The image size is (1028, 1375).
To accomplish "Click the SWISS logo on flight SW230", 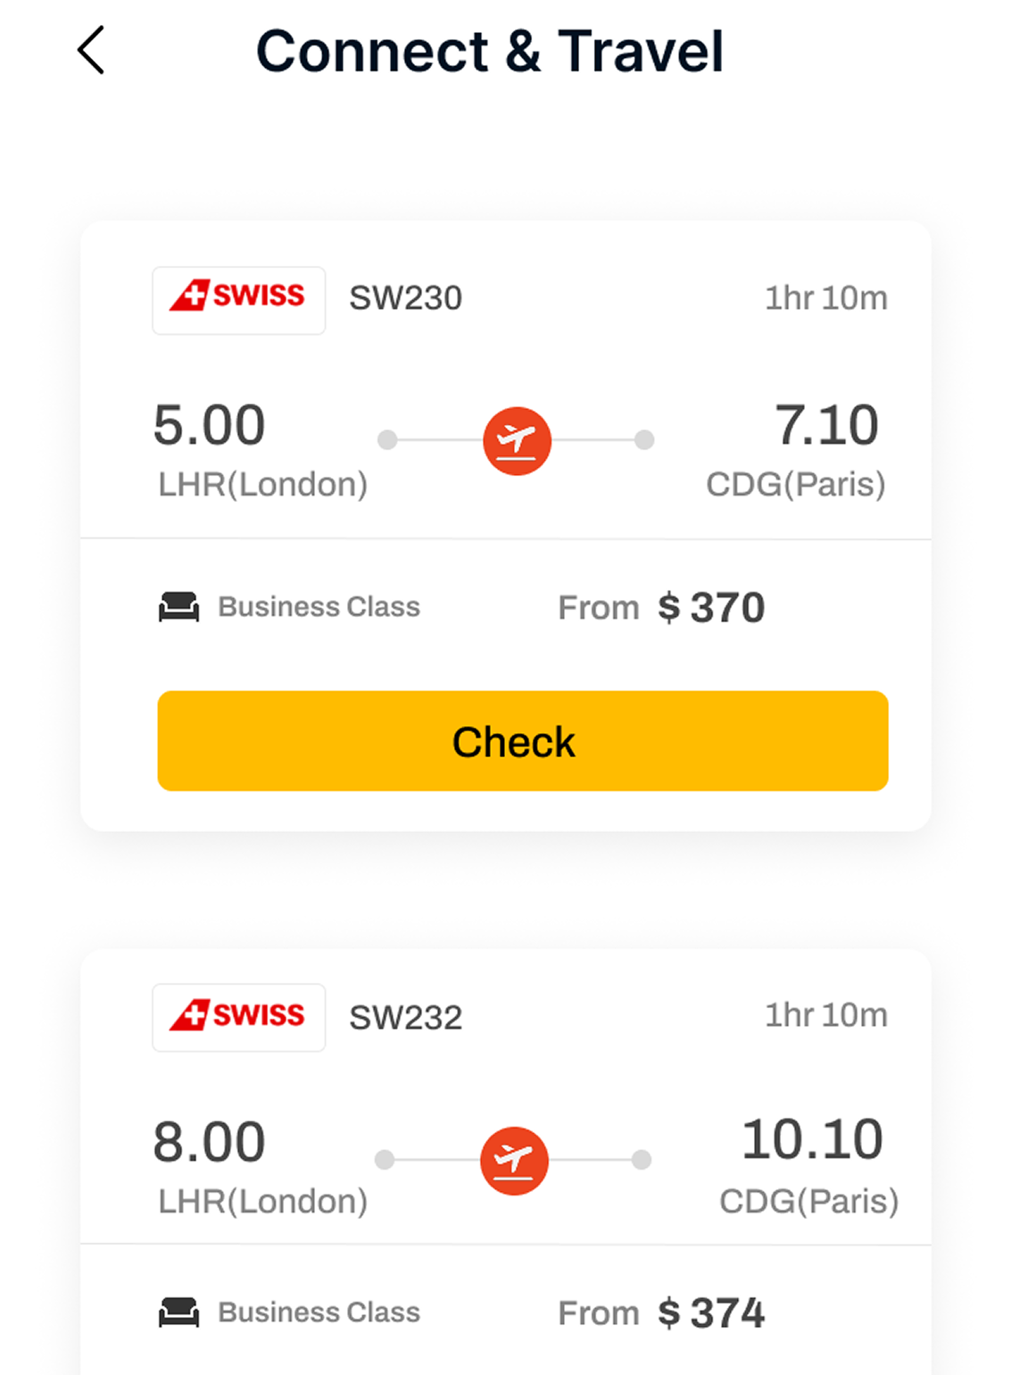I will 238,300.
